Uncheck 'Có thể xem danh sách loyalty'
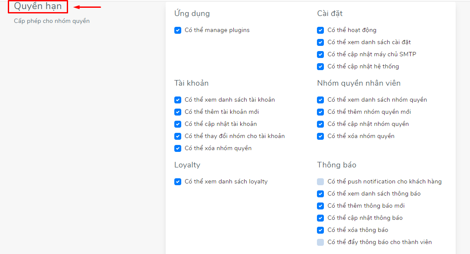Screen dimensions: 470x254 point(178,182)
